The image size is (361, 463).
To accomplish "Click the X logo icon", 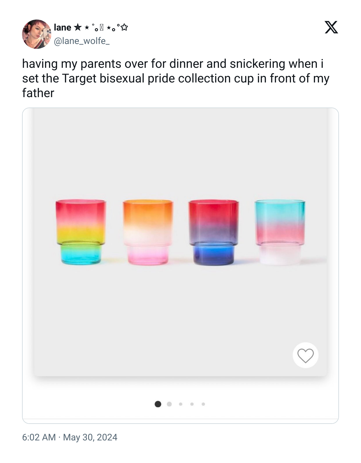I will [331, 27].
